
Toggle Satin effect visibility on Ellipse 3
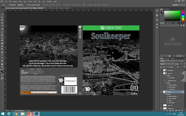[x=167, y=101]
